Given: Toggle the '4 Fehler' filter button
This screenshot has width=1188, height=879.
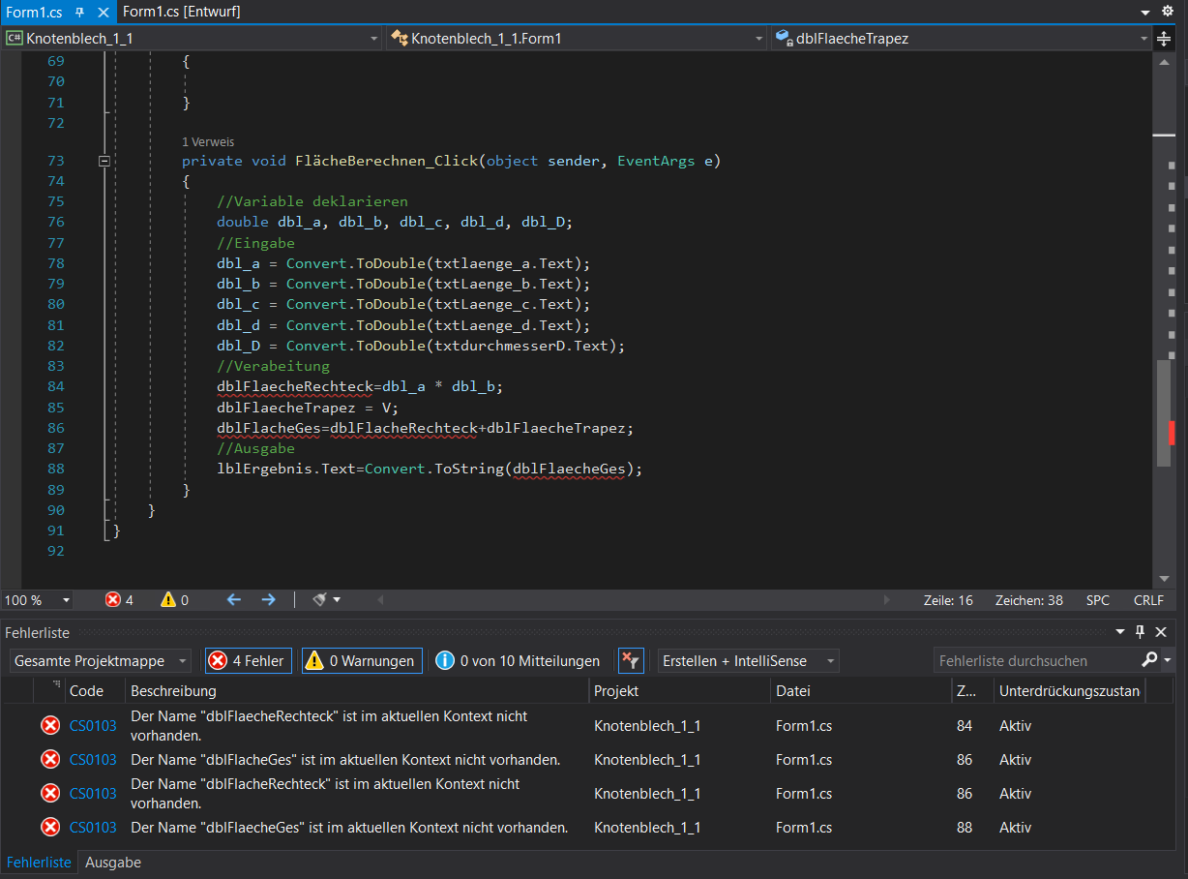Looking at the screenshot, I should 249,661.
